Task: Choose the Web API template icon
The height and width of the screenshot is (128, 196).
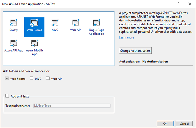Action: (x=76, y=23)
